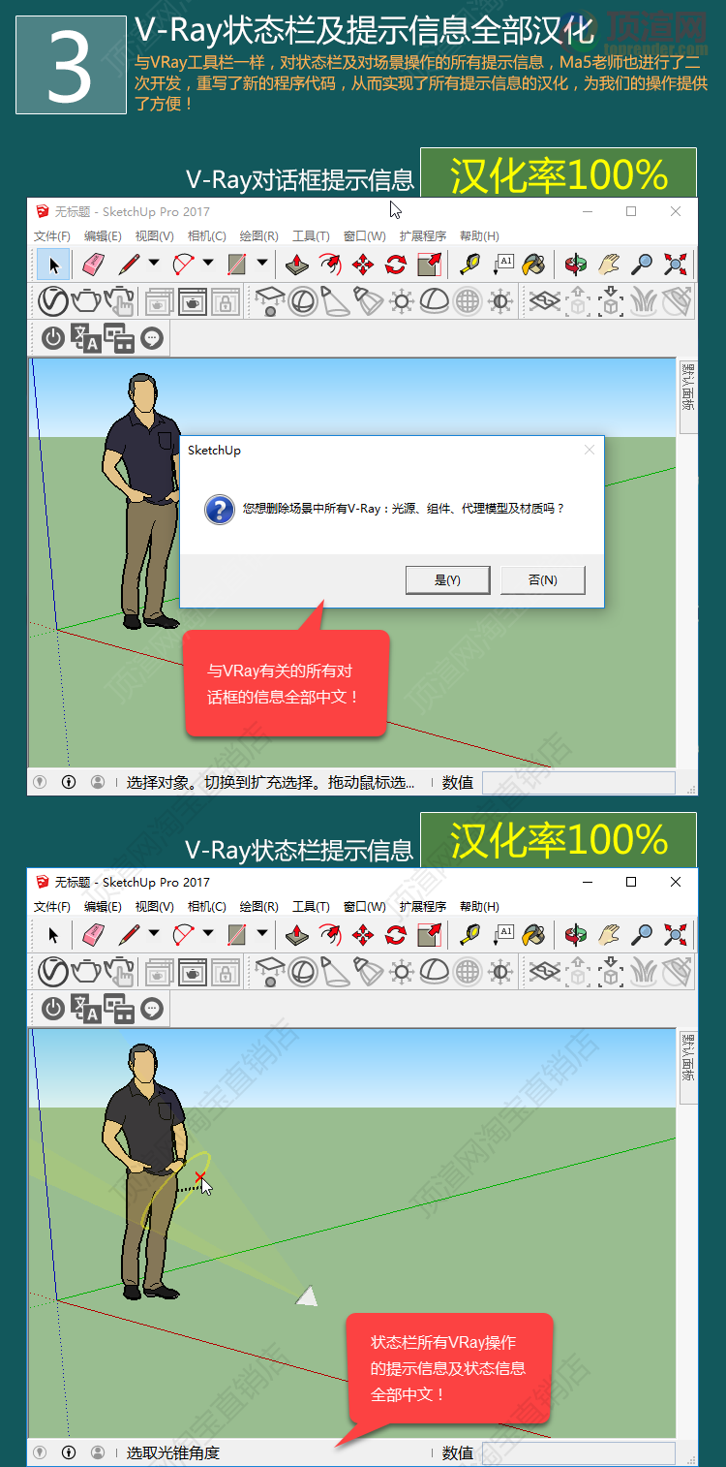The height and width of the screenshot is (1467, 726).
Task: Click sign-in person status icon in the delete-dialog window
Action: click(x=98, y=782)
